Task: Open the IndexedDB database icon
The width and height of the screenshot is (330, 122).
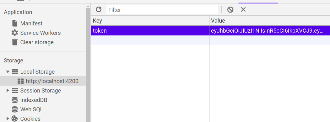Action: click(x=15, y=100)
